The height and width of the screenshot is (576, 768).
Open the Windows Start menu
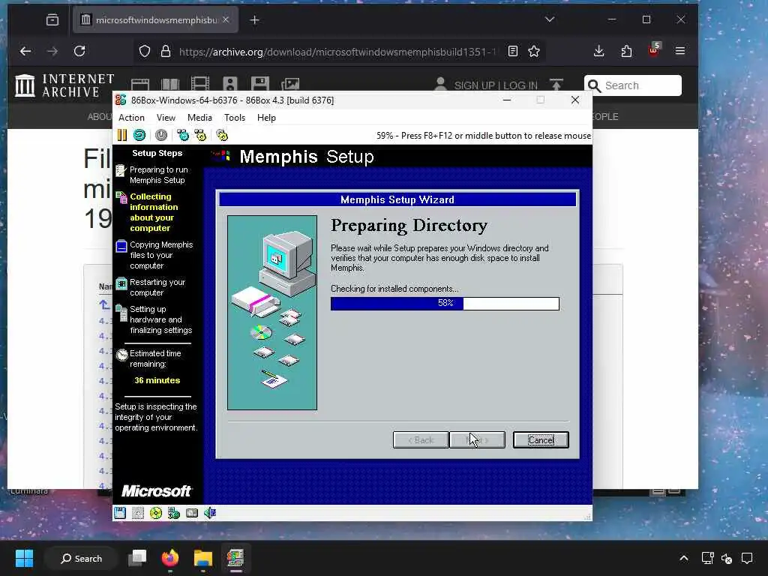[24, 558]
